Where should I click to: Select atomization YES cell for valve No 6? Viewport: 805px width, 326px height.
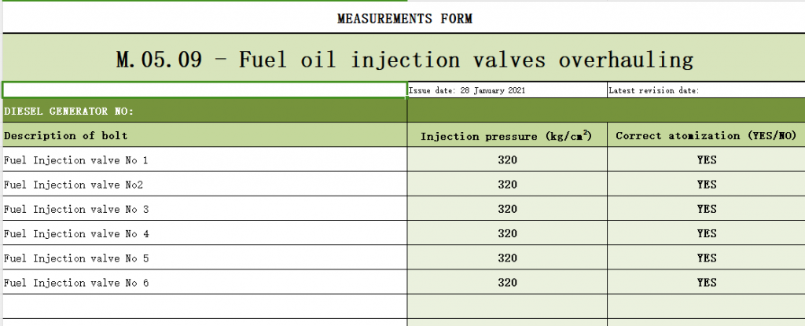706,282
